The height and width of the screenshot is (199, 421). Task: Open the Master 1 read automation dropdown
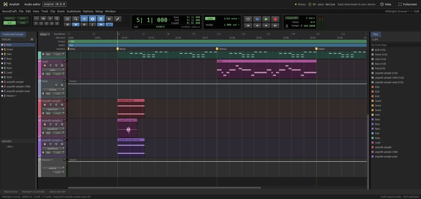[58, 173]
